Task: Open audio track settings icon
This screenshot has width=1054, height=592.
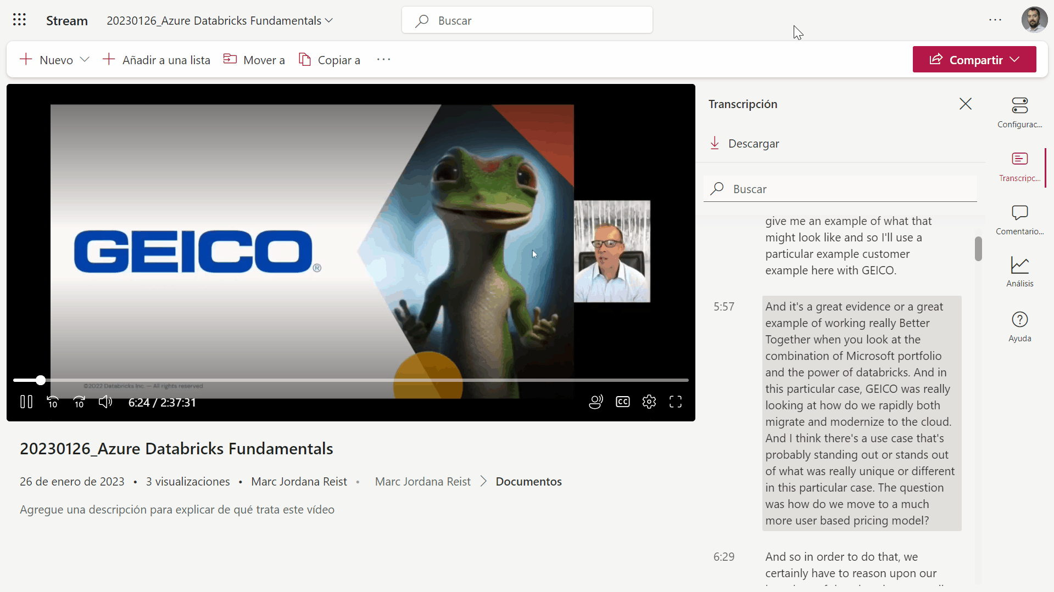Action: click(x=596, y=402)
